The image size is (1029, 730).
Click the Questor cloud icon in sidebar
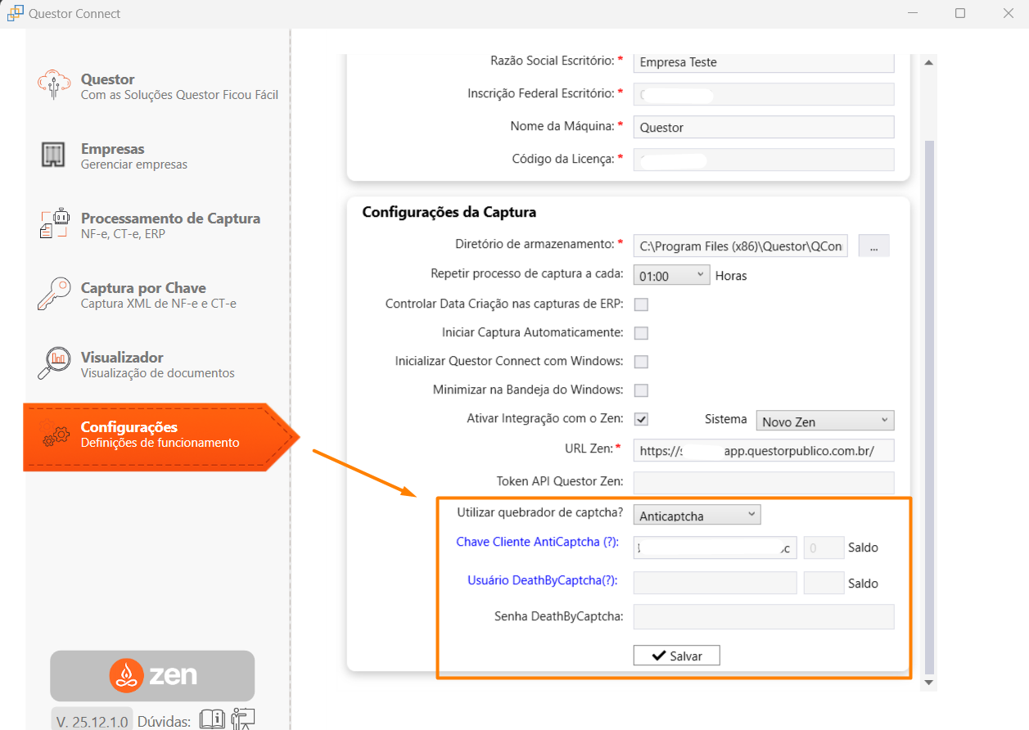pyautogui.click(x=54, y=85)
